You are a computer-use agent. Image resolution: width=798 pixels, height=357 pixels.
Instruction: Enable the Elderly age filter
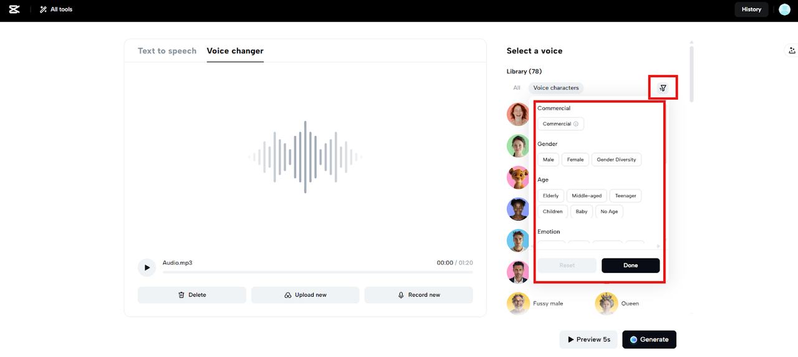pos(550,196)
